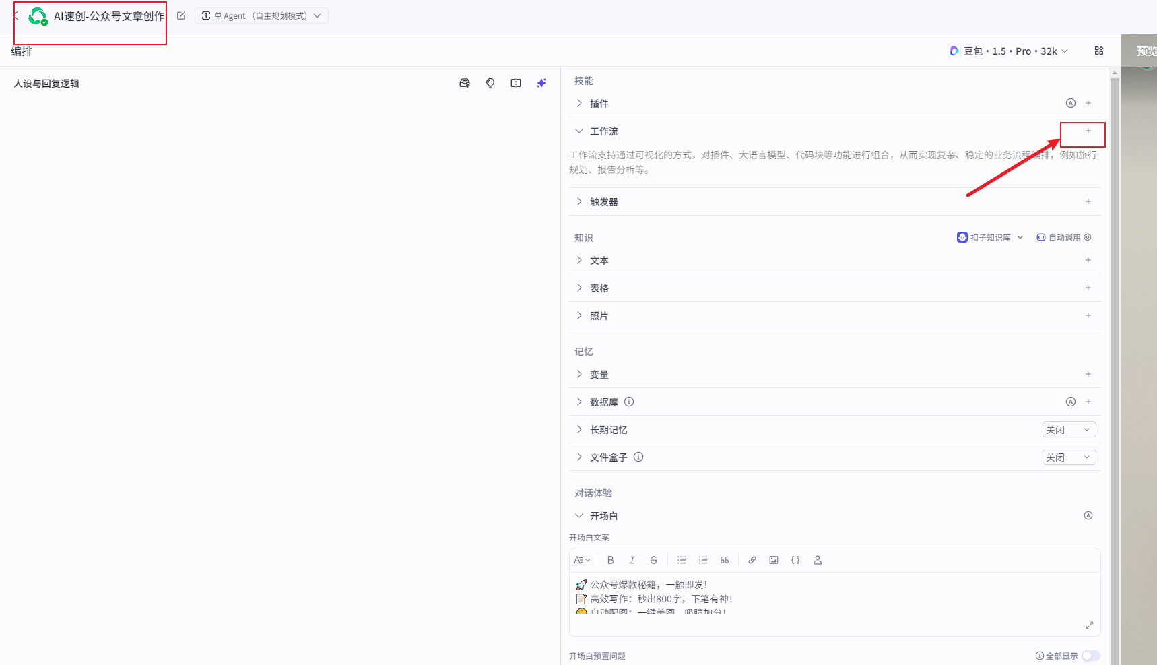Image resolution: width=1157 pixels, height=665 pixels.
Task: Expand the 照片 knowledge section
Action: pos(579,315)
